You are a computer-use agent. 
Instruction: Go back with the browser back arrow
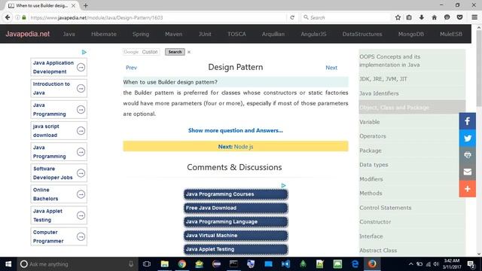[x=8, y=17]
